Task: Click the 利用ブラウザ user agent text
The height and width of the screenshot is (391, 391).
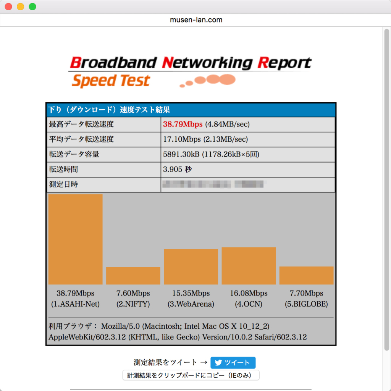Action: [x=178, y=332]
